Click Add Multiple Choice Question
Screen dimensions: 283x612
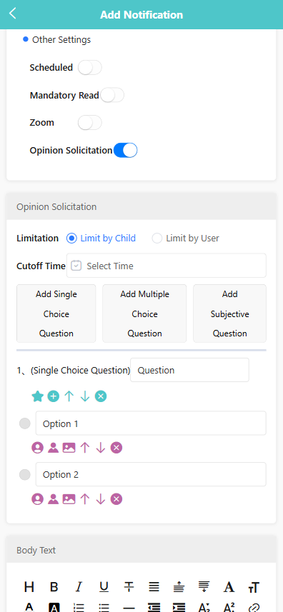click(144, 313)
